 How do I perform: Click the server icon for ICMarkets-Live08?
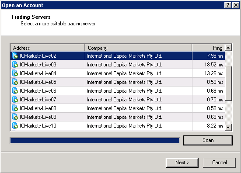[x=15, y=108]
